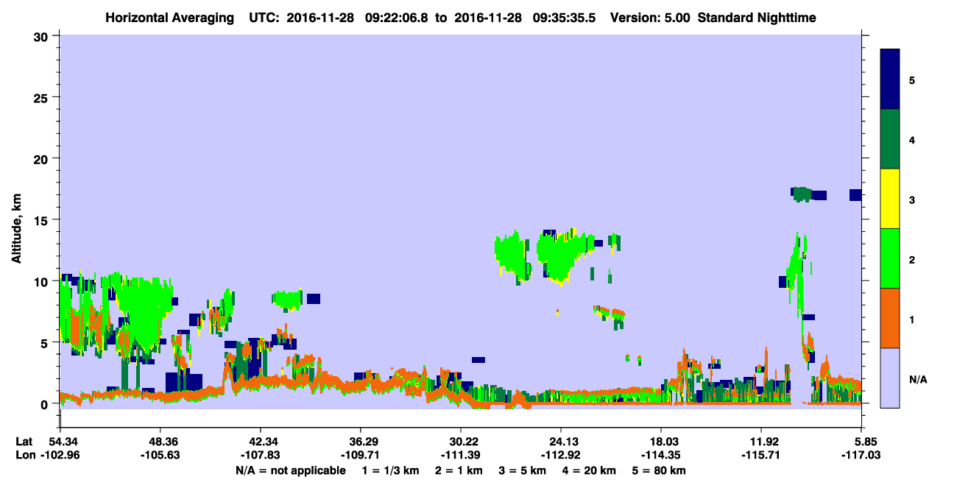
Task: Click the y-axis tick label 0
Action: (x=46, y=404)
